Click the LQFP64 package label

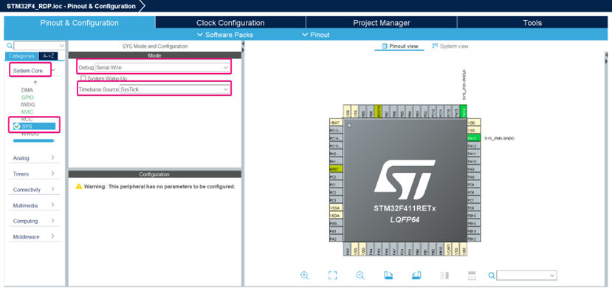405,220
